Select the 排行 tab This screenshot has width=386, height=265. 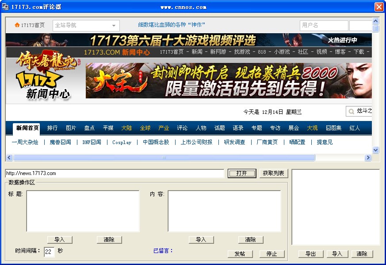(52, 128)
